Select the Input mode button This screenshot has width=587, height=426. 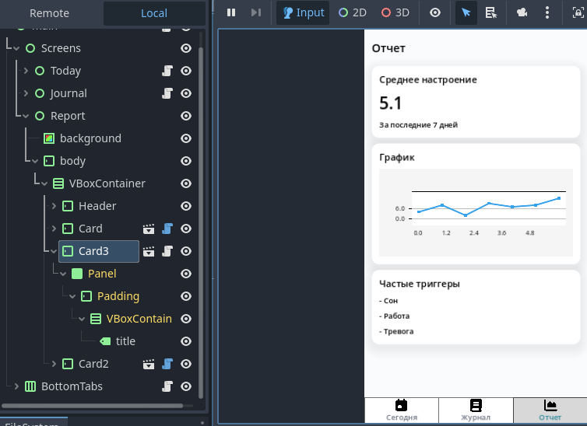[304, 12]
